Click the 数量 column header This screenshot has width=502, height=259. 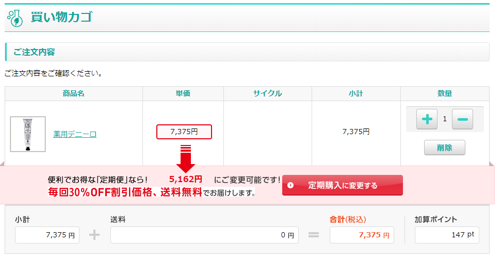[445, 93]
